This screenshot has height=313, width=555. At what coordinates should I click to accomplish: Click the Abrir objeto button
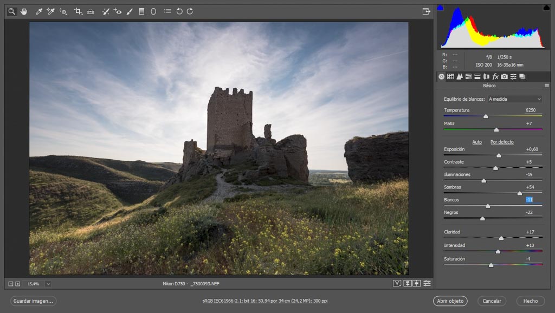pyautogui.click(x=450, y=301)
